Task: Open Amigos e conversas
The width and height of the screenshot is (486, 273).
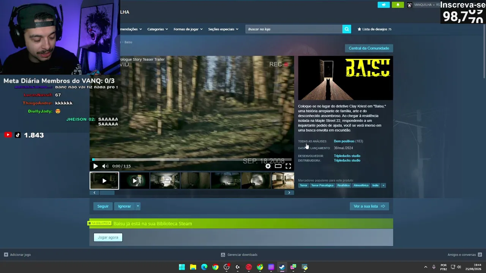Action: 465,255
